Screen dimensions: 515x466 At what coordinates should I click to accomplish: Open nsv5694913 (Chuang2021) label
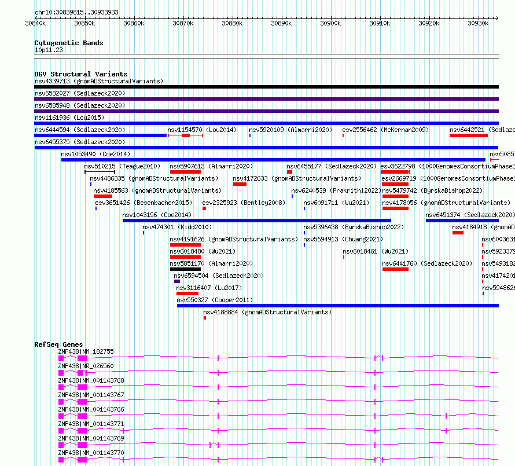[343, 239]
